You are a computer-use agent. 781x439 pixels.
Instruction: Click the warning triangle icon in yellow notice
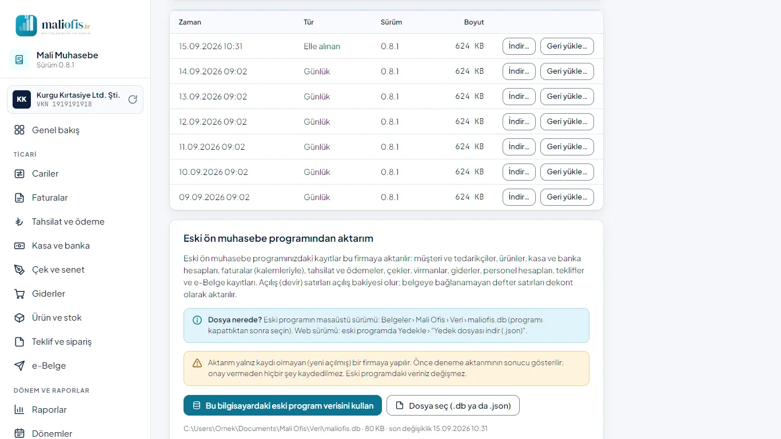pos(197,363)
